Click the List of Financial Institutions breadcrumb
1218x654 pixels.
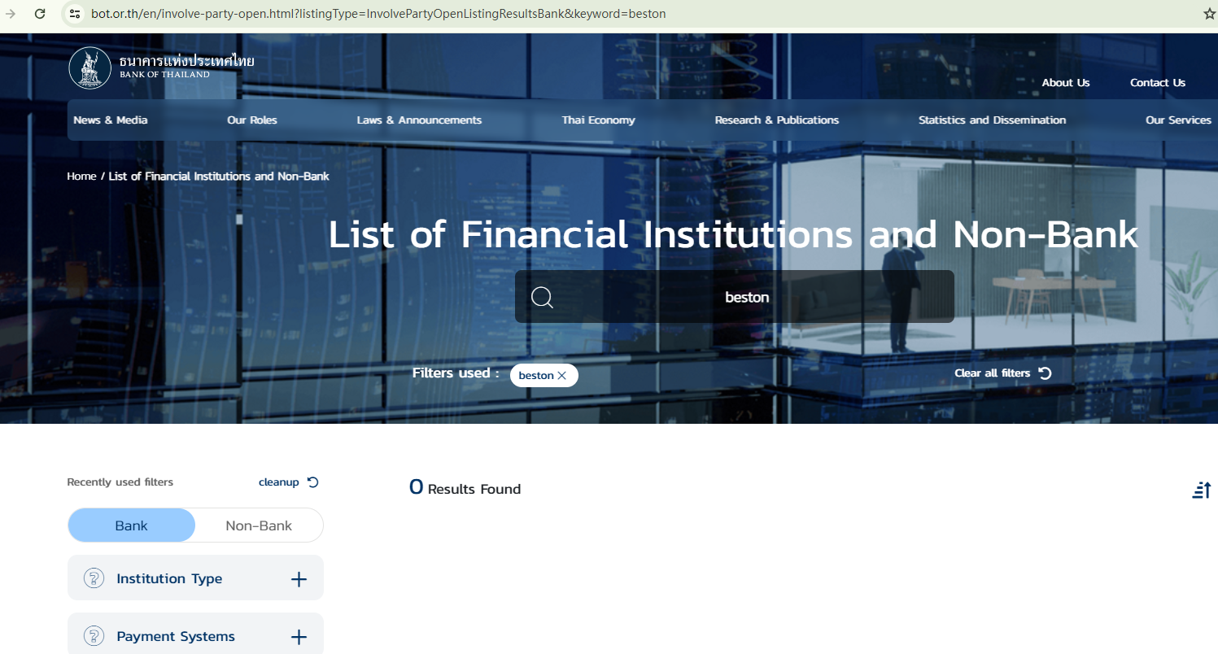(x=219, y=177)
